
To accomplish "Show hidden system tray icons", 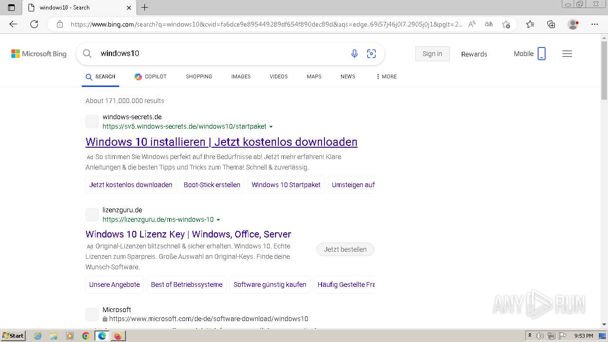I will coord(530,336).
